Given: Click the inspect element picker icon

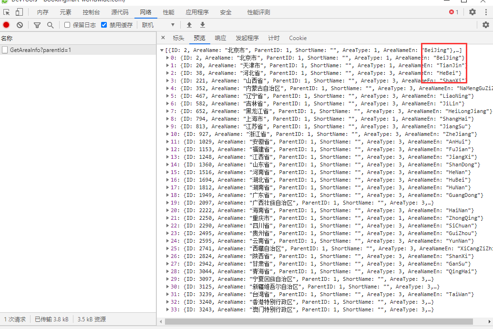Looking at the screenshot, I should coord(7,12).
